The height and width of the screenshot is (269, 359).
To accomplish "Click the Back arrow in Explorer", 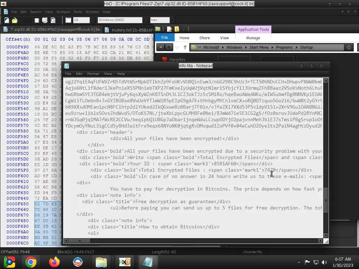I will click(x=161, y=47).
